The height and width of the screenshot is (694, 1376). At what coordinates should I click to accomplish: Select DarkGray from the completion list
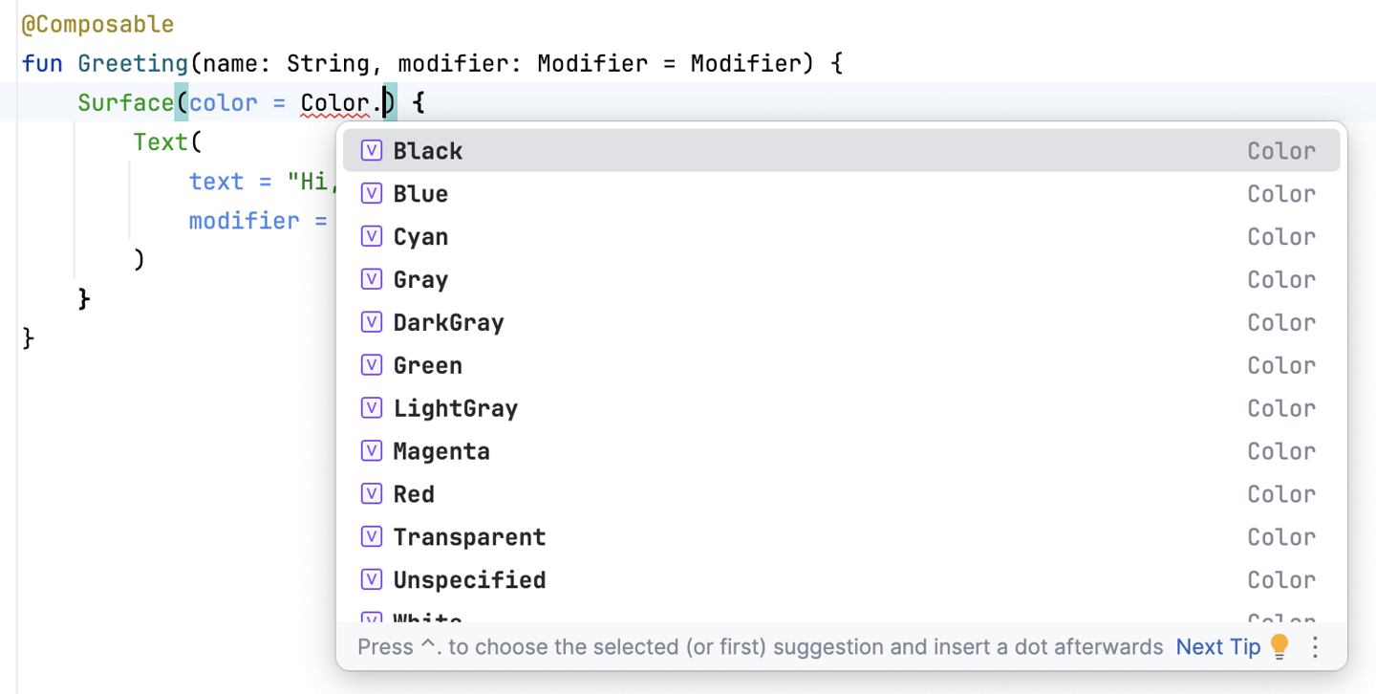click(448, 323)
